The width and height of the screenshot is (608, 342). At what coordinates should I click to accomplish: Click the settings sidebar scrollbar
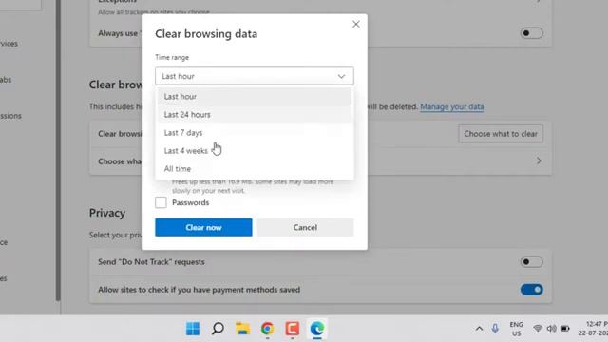click(x=58, y=150)
